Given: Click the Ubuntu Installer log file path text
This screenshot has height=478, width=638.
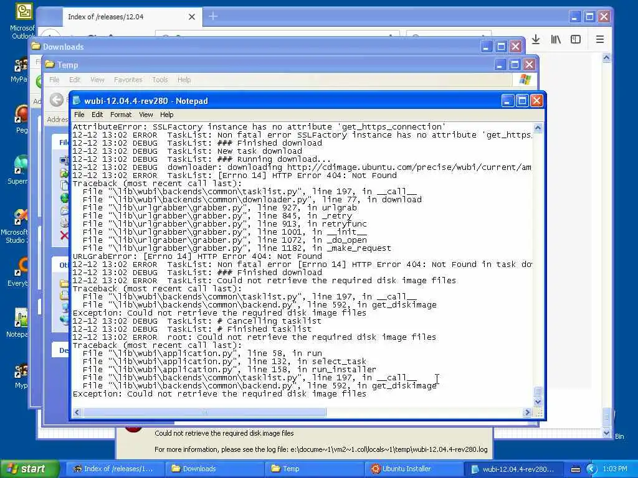Looking at the screenshot, I should pos(389,449).
